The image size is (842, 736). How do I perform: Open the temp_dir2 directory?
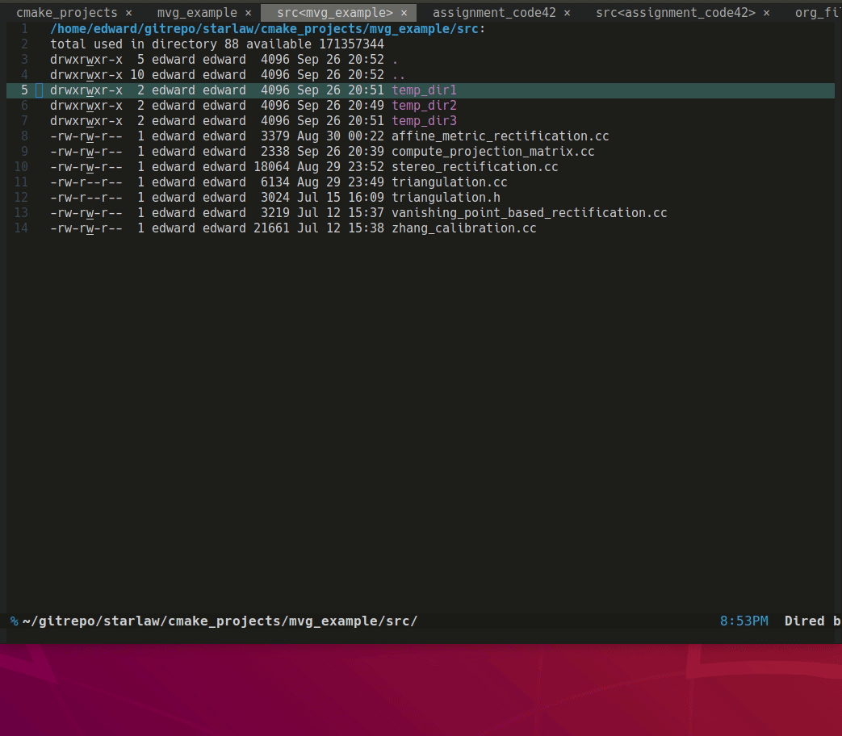point(424,106)
